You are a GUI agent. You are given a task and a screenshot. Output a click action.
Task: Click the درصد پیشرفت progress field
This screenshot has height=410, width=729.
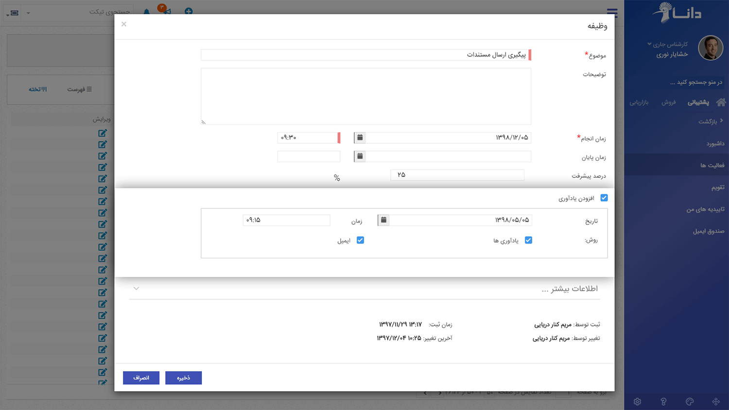pos(457,175)
